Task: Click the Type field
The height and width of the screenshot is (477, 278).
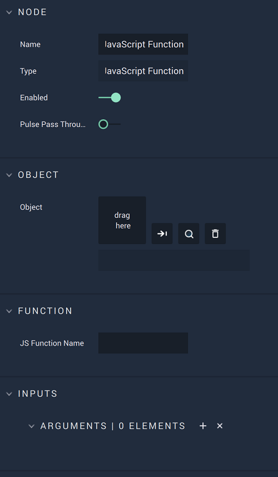Action: pos(143,71)
